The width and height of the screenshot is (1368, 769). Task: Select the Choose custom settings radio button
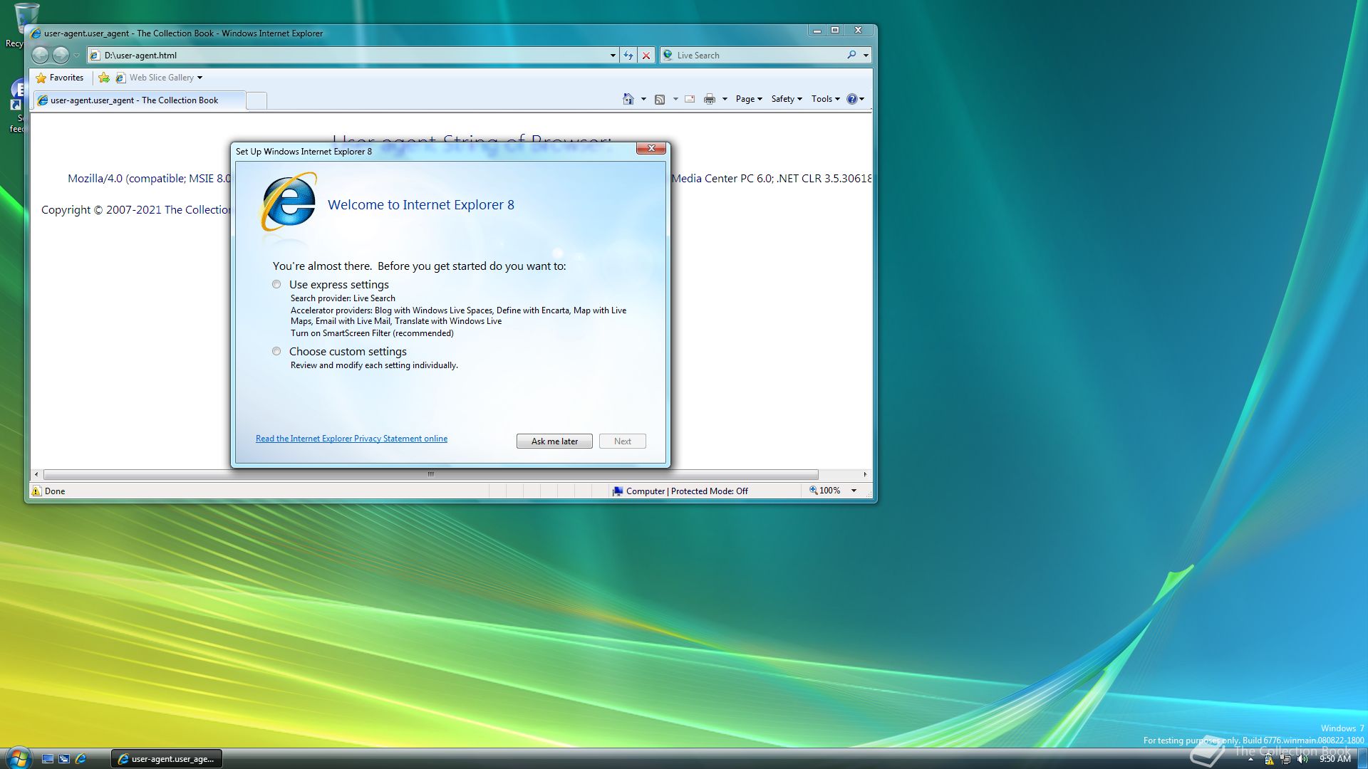pyautogui.click(x=276, y=352)
